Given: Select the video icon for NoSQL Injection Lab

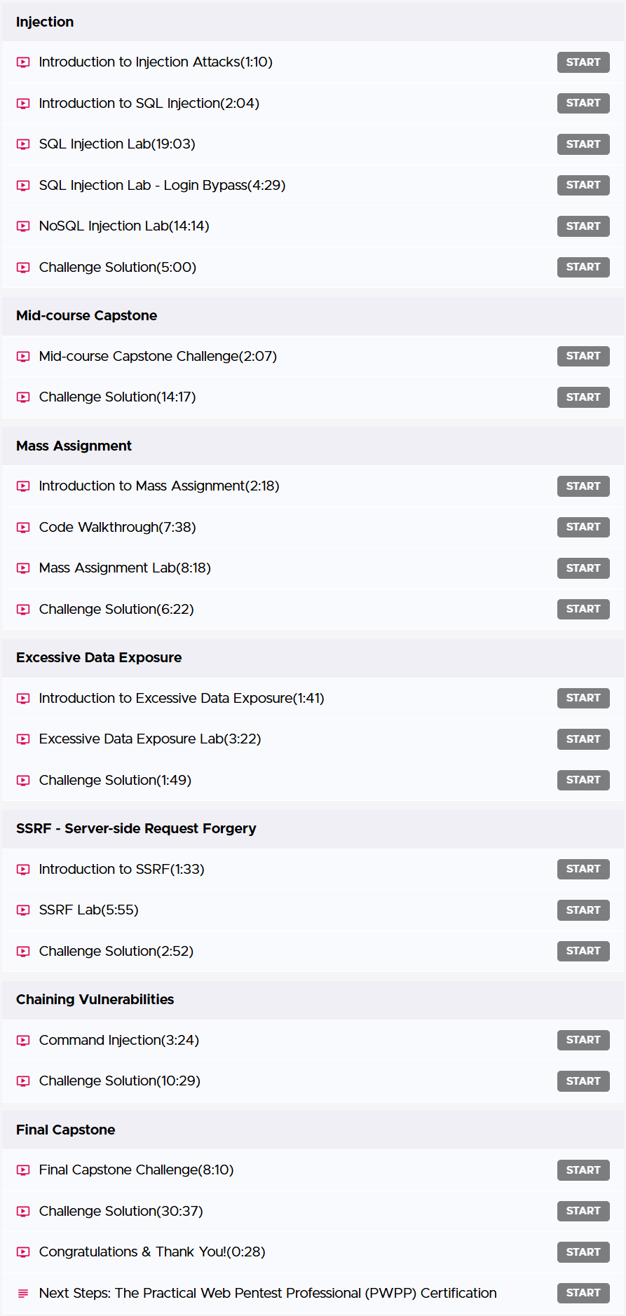Looking at the screenshot, I should (23, 226).
